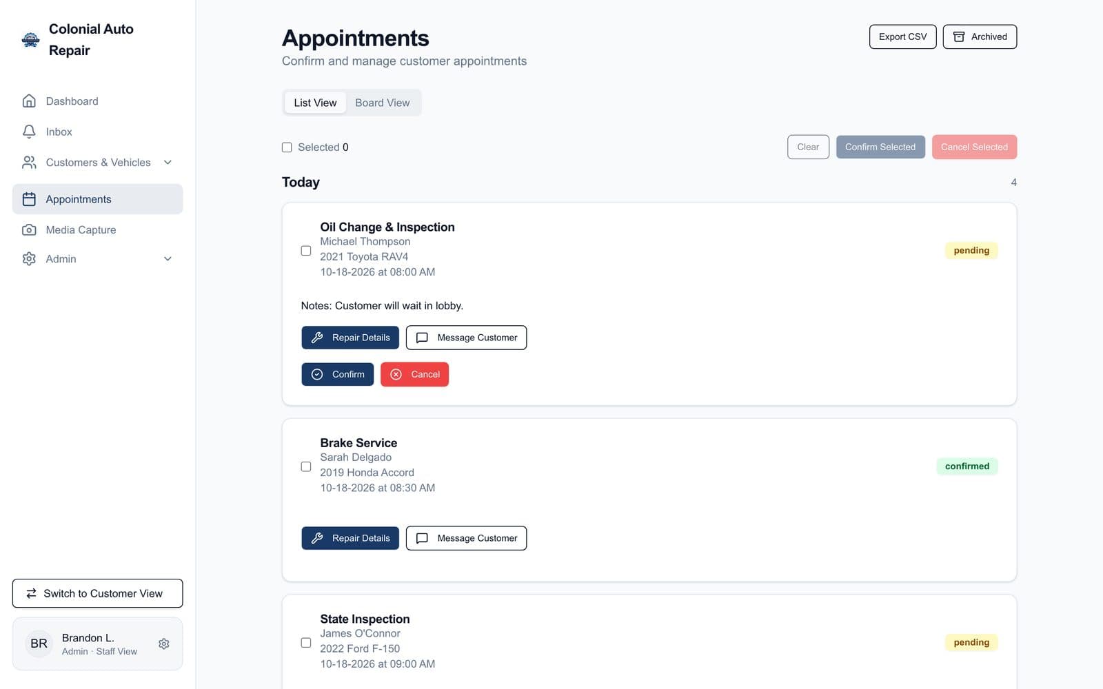Image resolution: width=1103 pixels, height=689 pixels.
Task: Open user settings gear beside Brandon L.
Action: (x=164, y=644)
